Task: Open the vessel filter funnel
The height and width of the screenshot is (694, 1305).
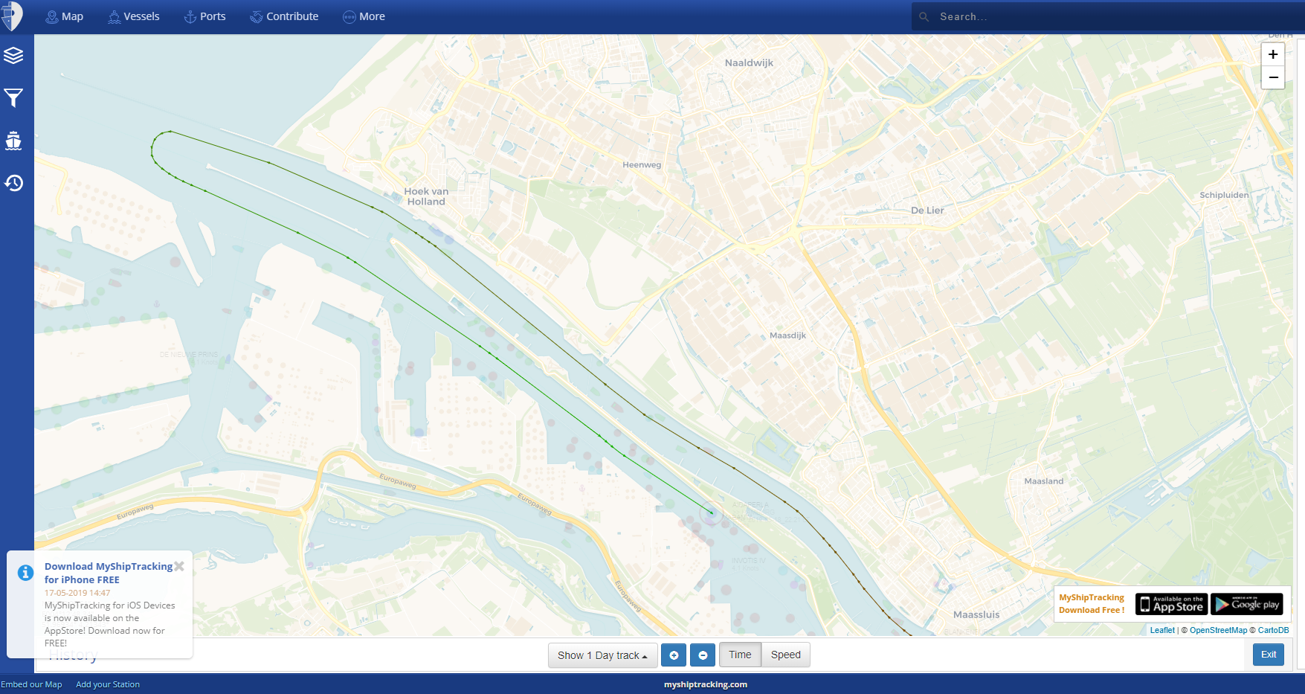Action: tap(13, 97)
